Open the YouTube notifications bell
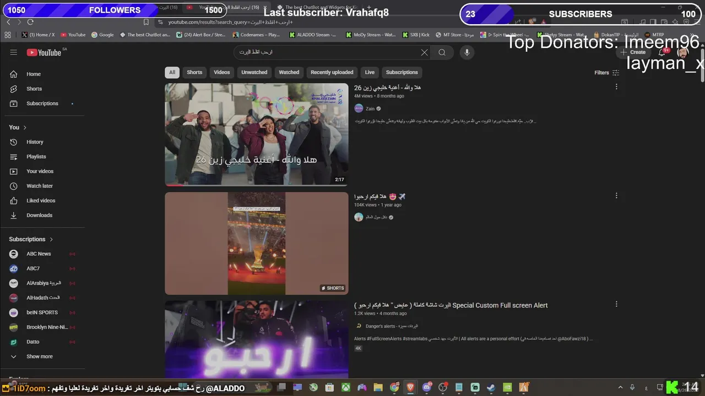Screen dimensions: 705x396 pyautogui.click(x=662, y=52)
